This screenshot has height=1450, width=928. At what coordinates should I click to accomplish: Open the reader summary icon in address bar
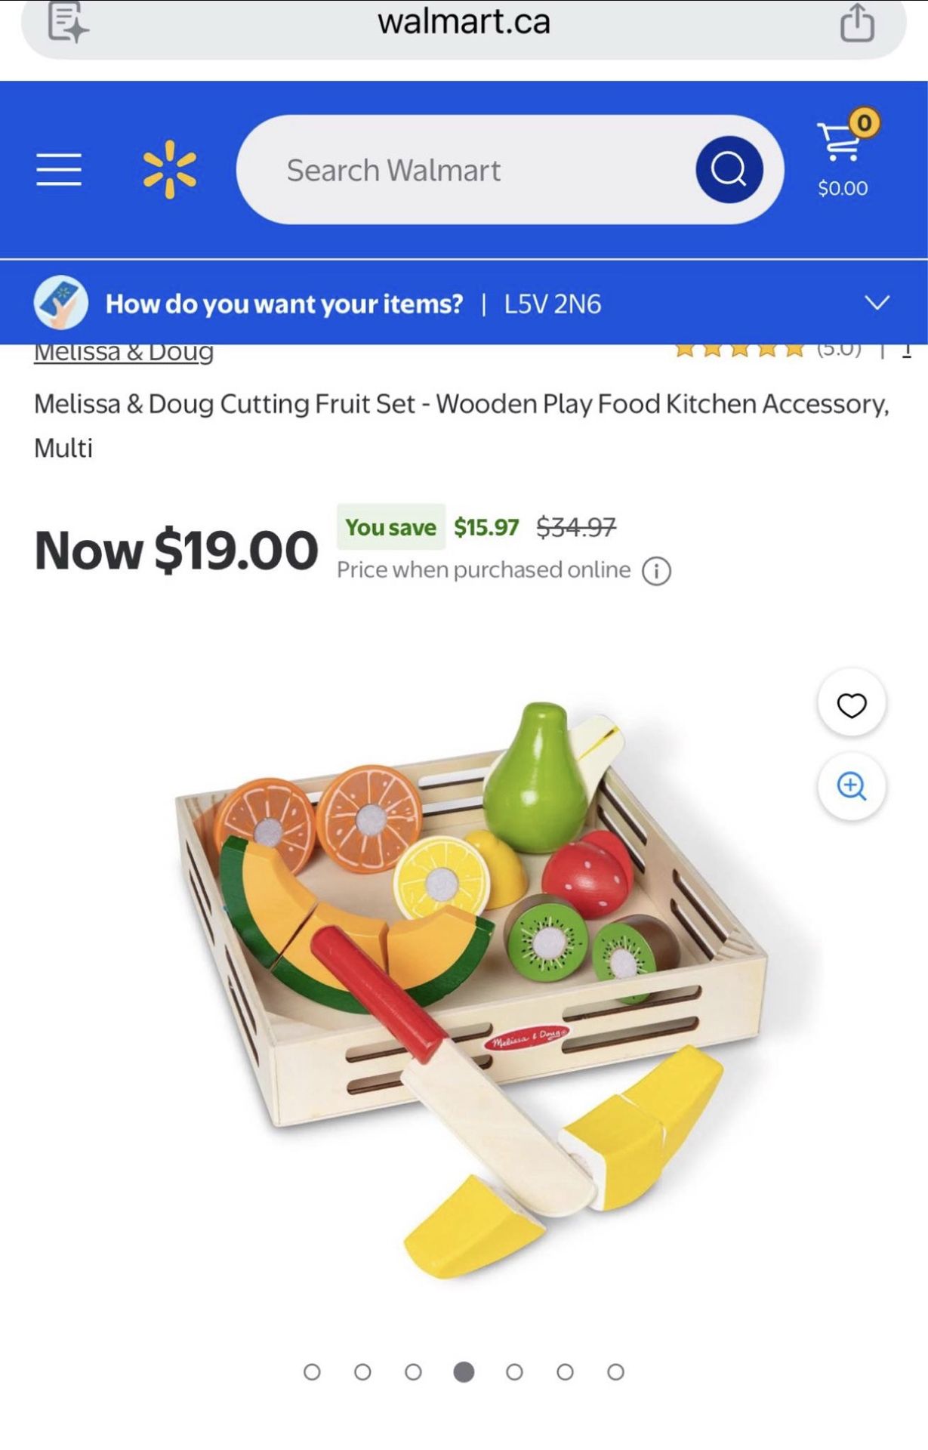pos(68,22)
